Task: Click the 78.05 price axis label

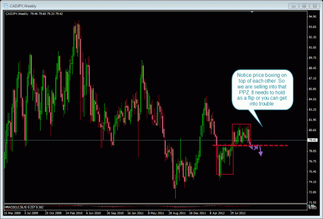Action: 313,151
